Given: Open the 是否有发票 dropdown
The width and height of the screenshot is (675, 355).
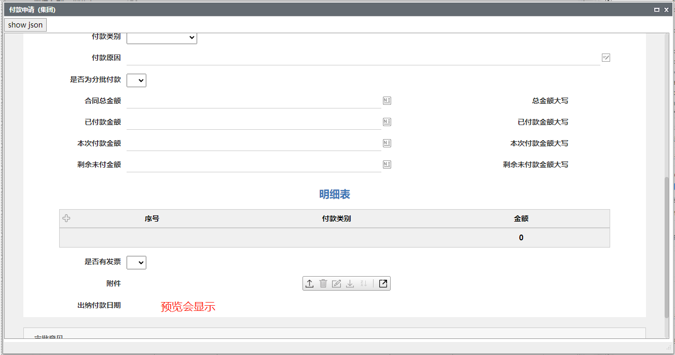Looking at the screenshot, I should [136, 263].
